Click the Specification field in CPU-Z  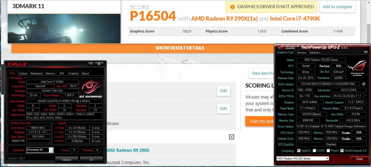point(64,101)
